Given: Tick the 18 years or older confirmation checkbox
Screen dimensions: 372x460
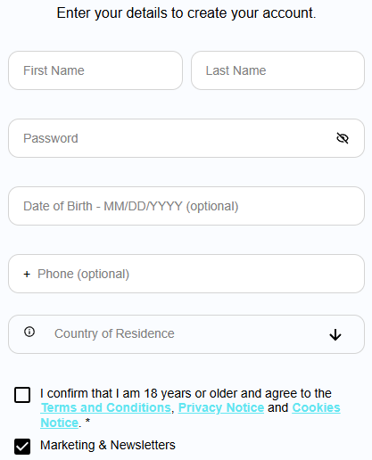Looking at the screenshot, I should pyautogui.click(x=22, y=395).
